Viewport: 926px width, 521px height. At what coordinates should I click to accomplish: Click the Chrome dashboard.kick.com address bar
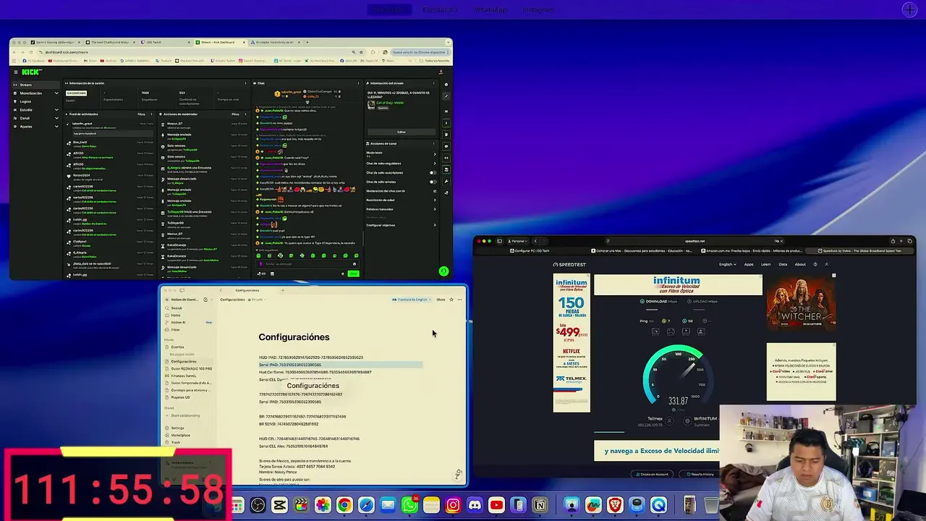203,52
